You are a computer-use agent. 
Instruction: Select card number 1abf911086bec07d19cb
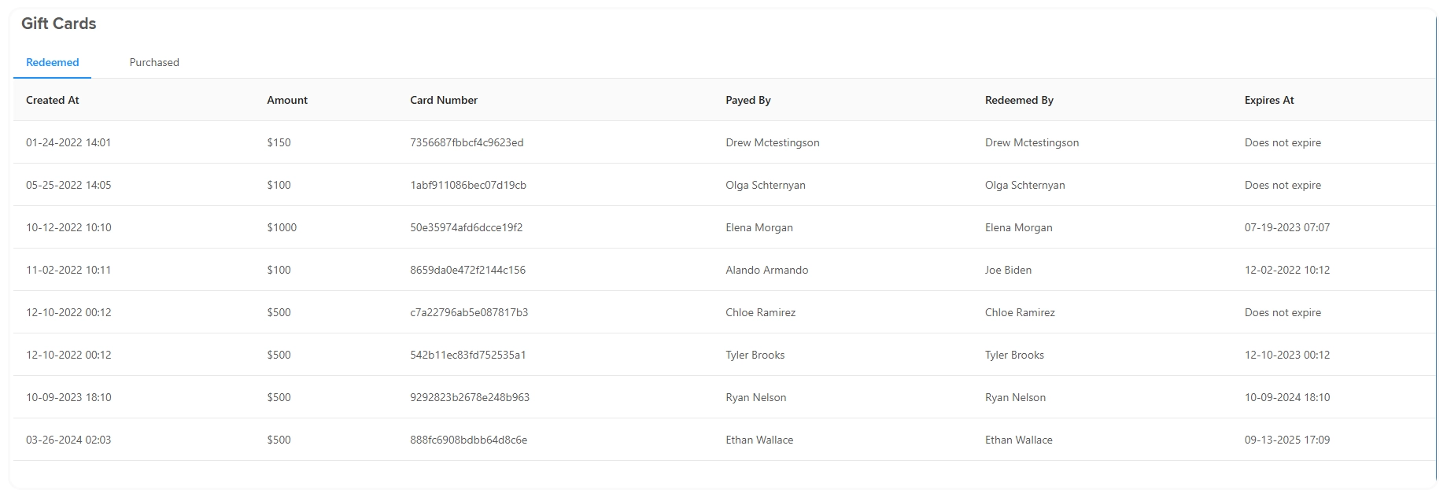point(468,185)
